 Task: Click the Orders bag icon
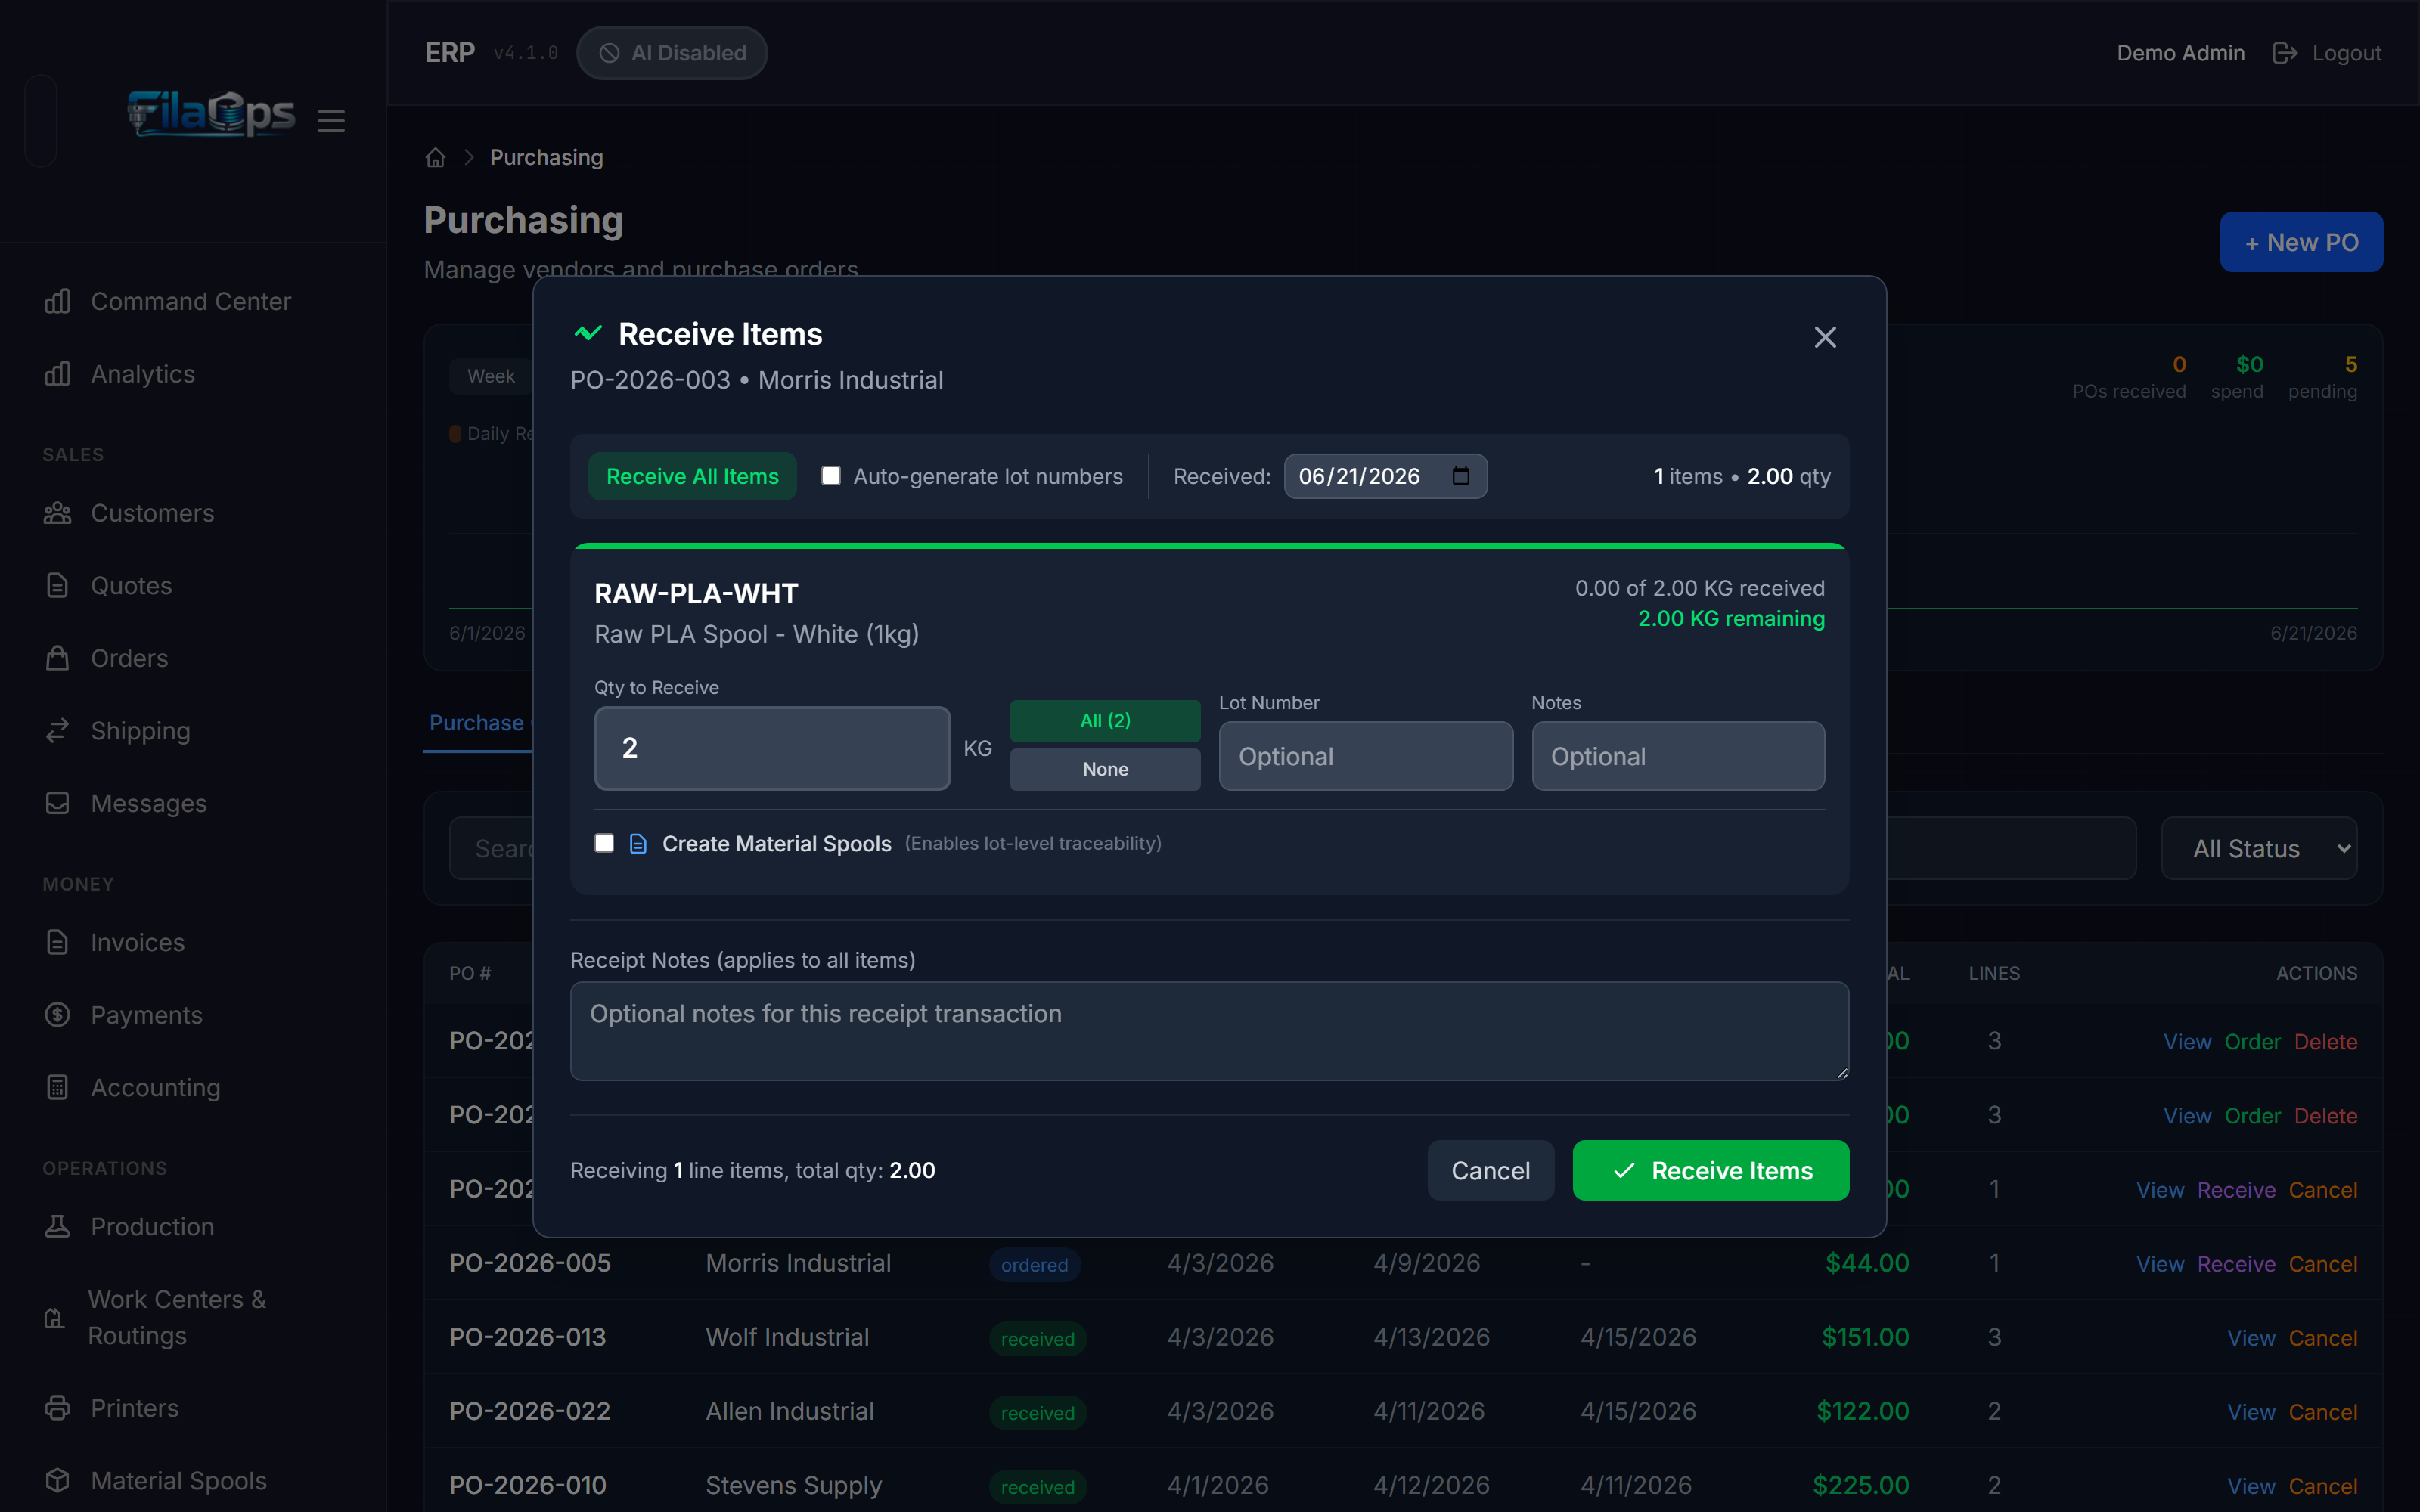click(x=57, y=658)
